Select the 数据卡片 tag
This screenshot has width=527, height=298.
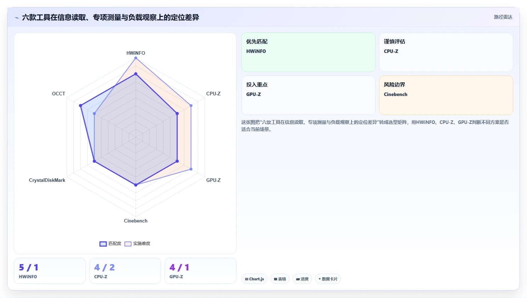(328, 279)
